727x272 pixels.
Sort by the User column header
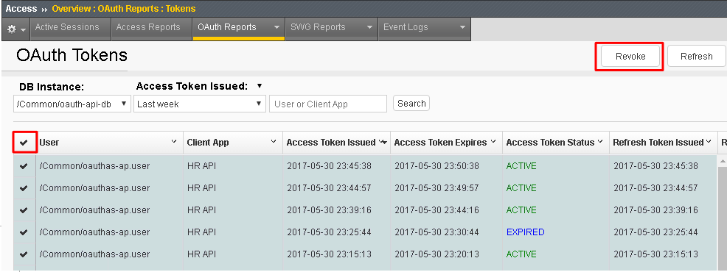click(49, 143)
